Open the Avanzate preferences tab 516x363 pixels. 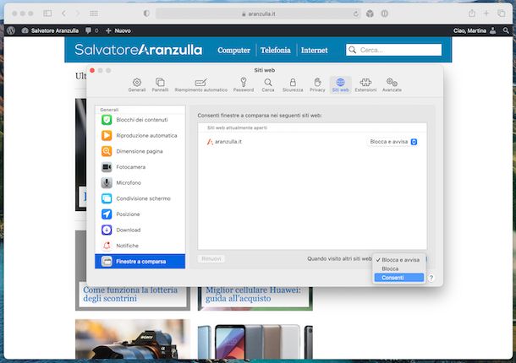(392, 84)
